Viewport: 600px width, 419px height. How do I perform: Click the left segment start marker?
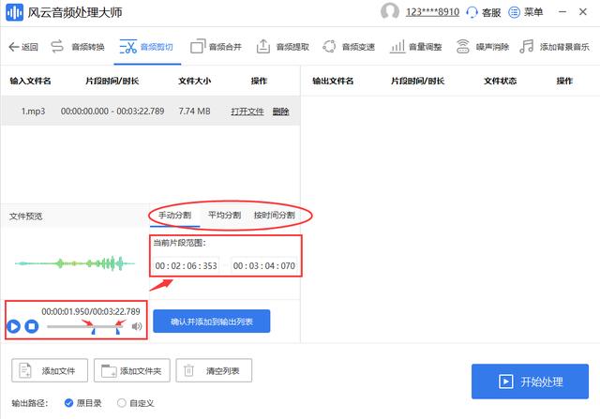pos(93,331)
